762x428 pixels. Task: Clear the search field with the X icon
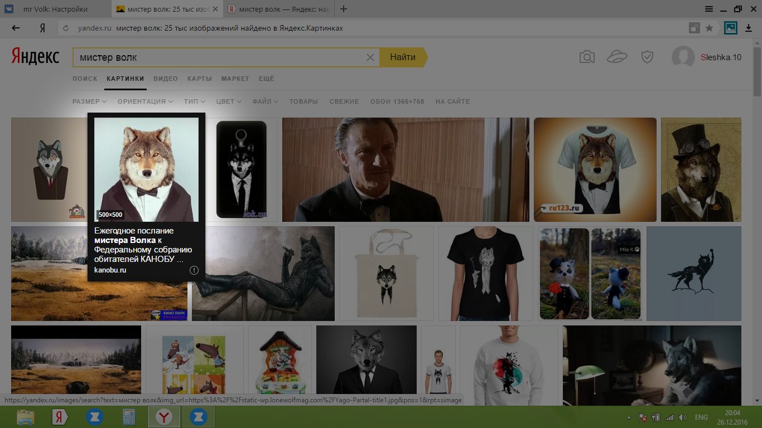tap(370, 57)
